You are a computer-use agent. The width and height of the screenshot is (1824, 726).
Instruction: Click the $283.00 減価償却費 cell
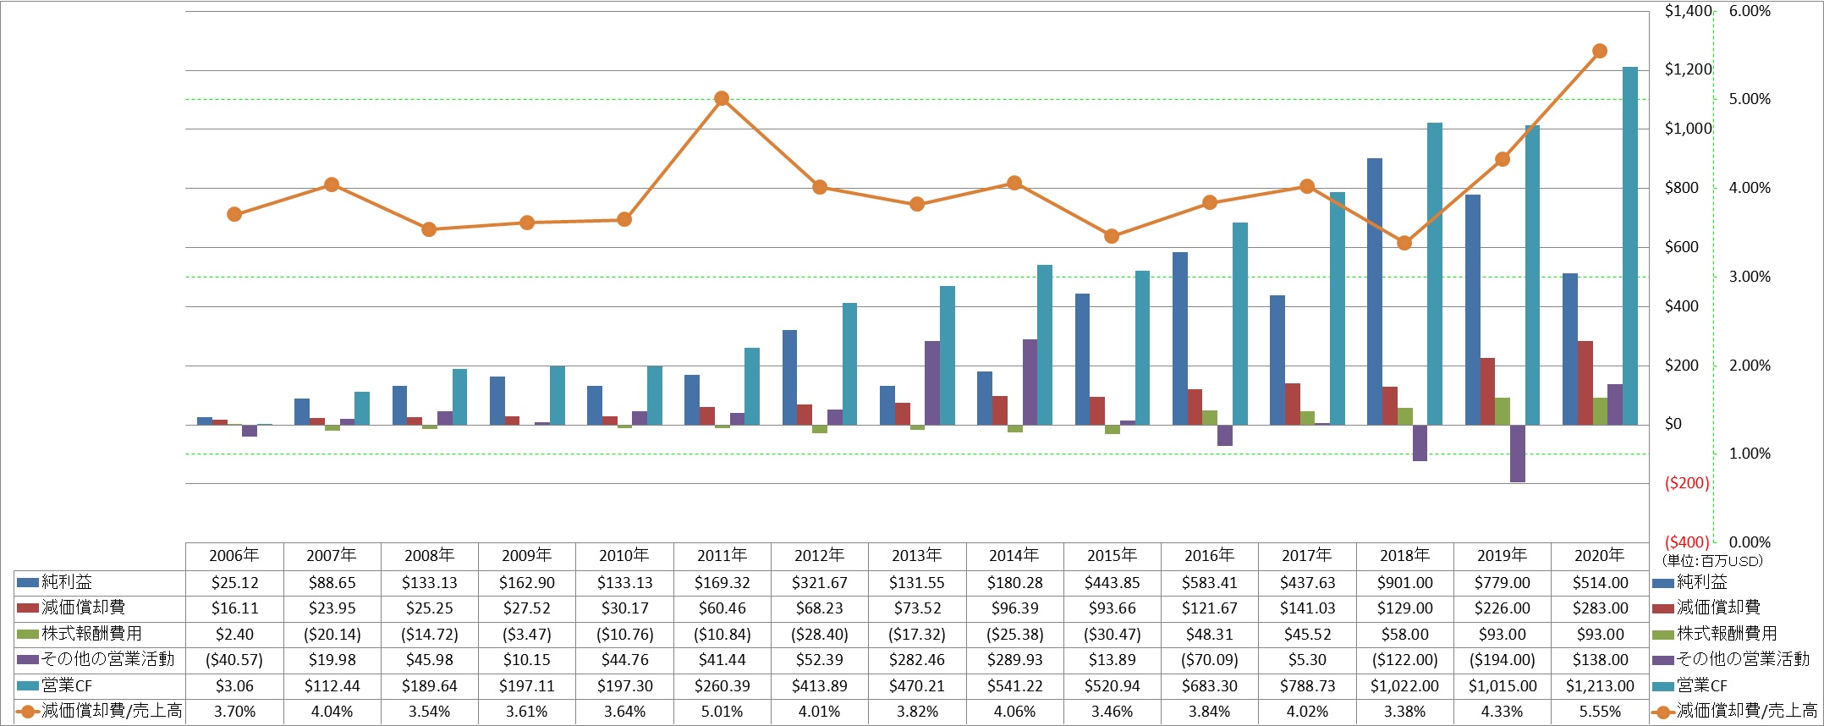pos(1600,608)
